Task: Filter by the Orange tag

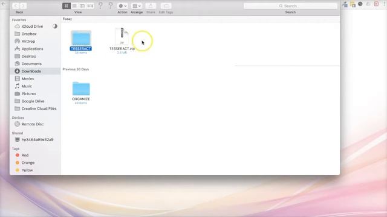Action: point(28,163)
